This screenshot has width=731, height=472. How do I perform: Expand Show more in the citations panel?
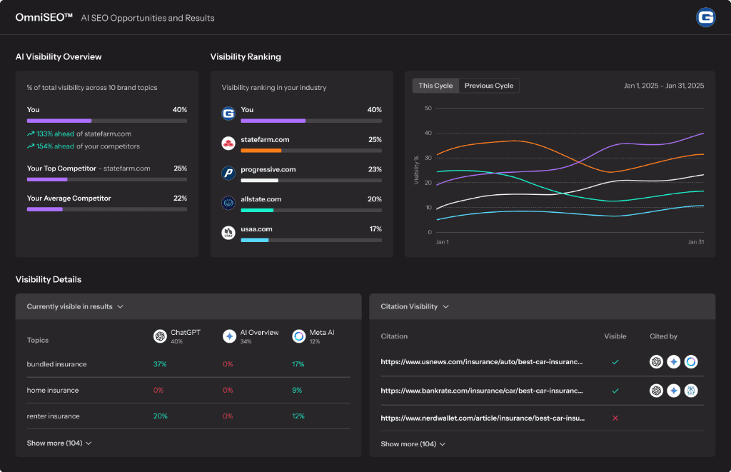(x=413, y=443)
